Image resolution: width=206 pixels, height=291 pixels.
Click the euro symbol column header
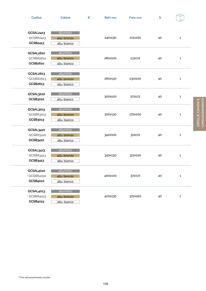(89, 18)
